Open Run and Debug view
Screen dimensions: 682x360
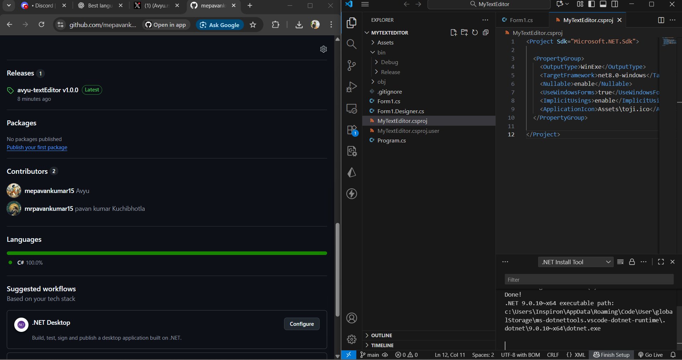[351, 87]
